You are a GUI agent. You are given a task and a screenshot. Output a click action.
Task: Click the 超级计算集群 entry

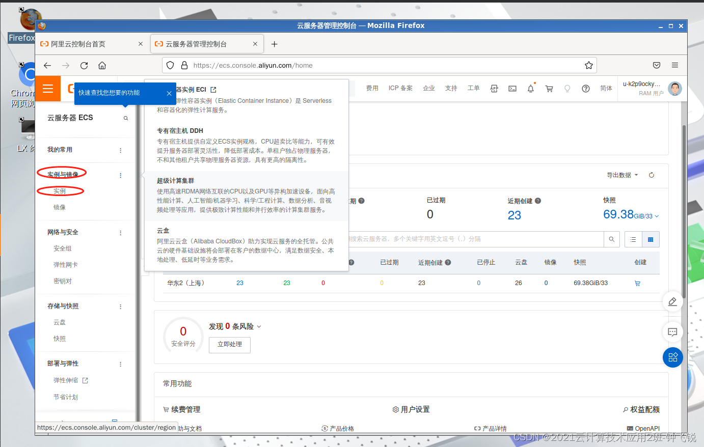[247, 195]
